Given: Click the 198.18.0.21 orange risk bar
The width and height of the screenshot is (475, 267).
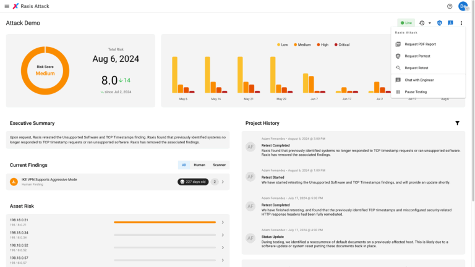Looking at the screenshot, I should tap(165, 222).
